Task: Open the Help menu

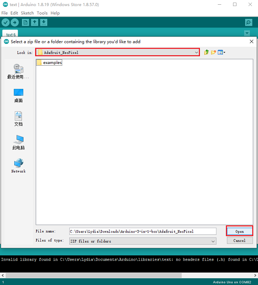Action: [x=55, y=13]
